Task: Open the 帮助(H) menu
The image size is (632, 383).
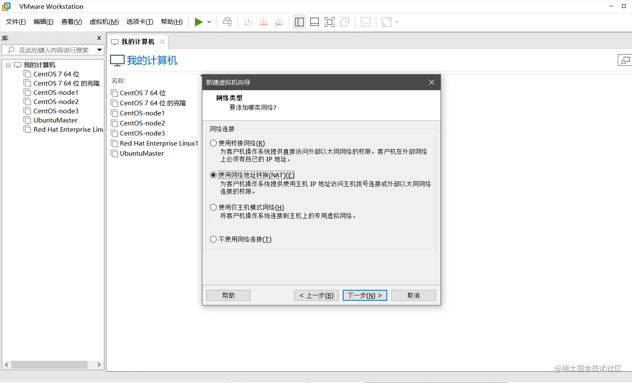Action: coord(172,22)
